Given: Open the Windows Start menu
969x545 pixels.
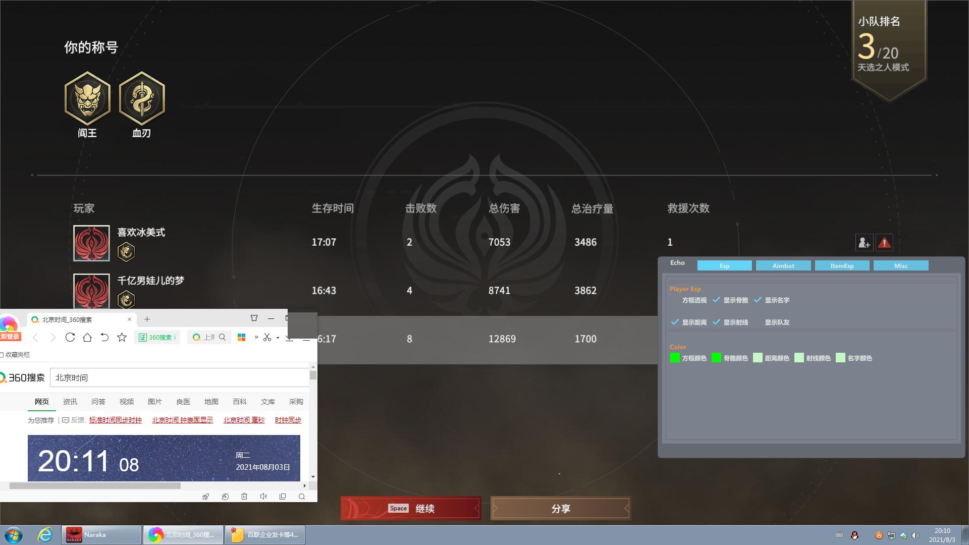Looking at the screenshot, I should coord(14,535).
